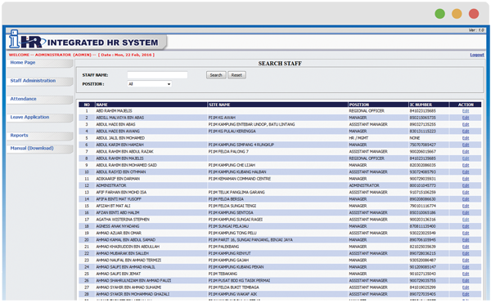Edit staff AHMAD SHAHRULNIZAM BIN AHMAD FAUZI

point(466,281)
